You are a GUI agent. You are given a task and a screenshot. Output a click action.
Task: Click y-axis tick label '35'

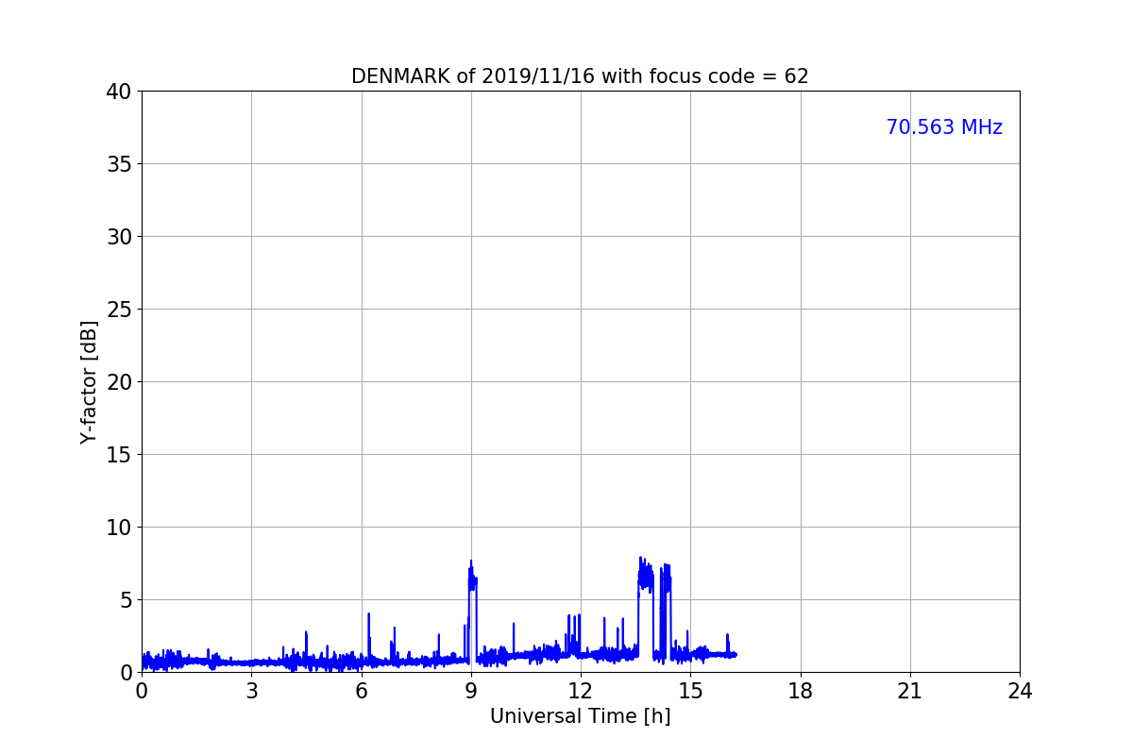[x=118, y=164]
